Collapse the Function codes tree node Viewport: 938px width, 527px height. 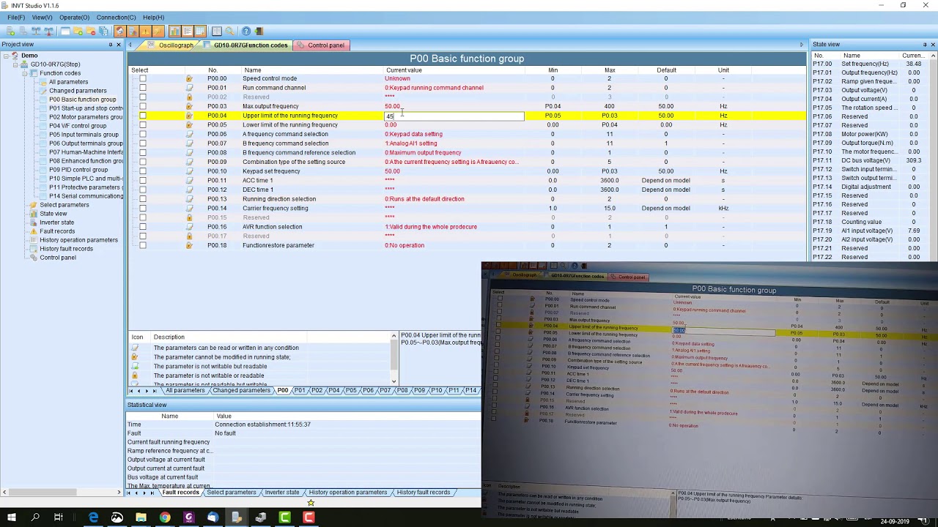tap(24, 73)
